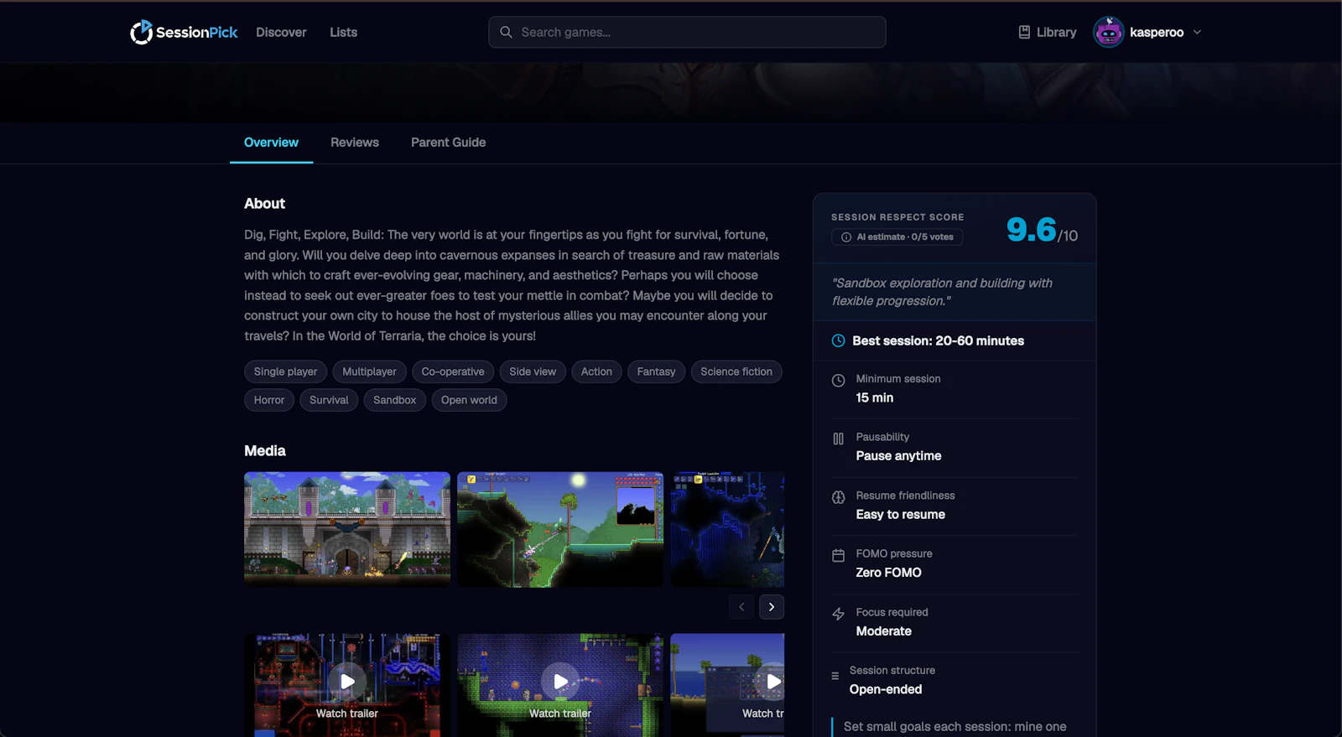
Task: Click the Media heading
Action: pos(265,451)
